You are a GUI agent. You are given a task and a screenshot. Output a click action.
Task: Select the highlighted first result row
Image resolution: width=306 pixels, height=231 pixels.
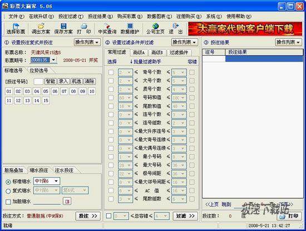(253, 58)
